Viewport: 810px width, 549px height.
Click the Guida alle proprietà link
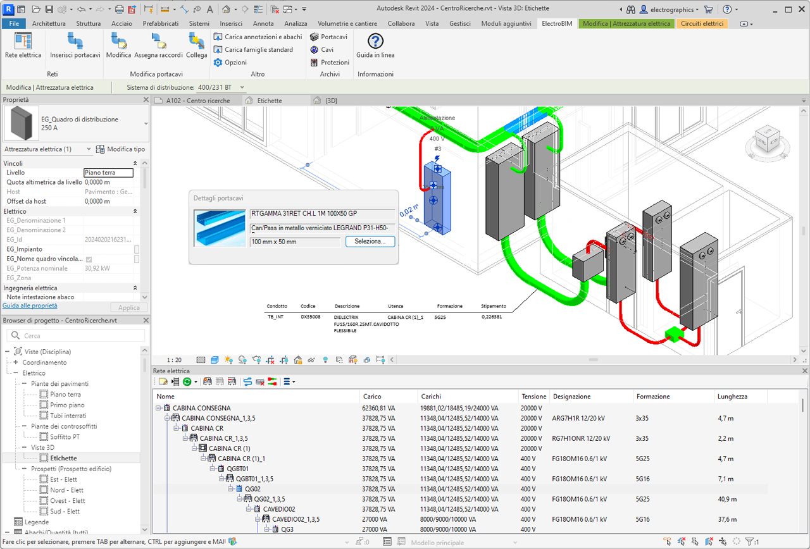coord(30,307)
